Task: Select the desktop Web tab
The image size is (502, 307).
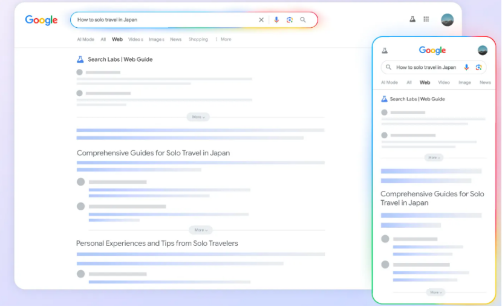Action: pyautogui.click(x=117, y=39)
